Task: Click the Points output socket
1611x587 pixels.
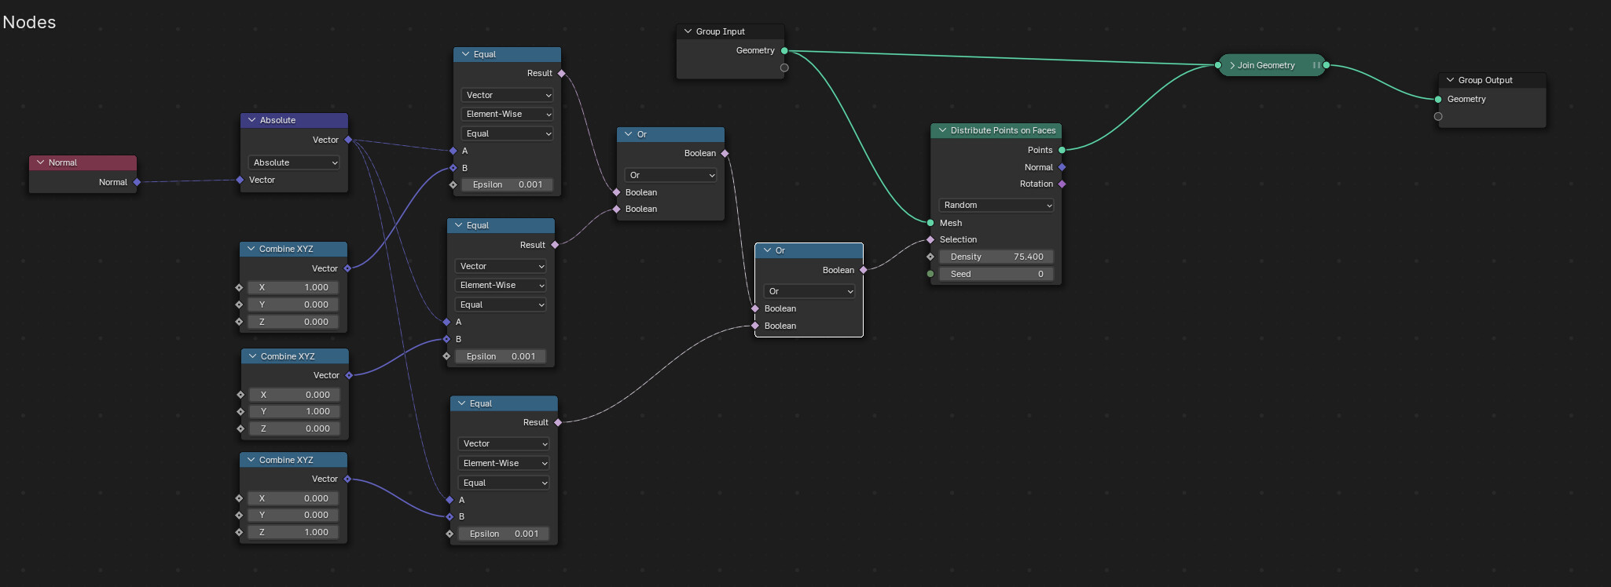Action: 1062,150
